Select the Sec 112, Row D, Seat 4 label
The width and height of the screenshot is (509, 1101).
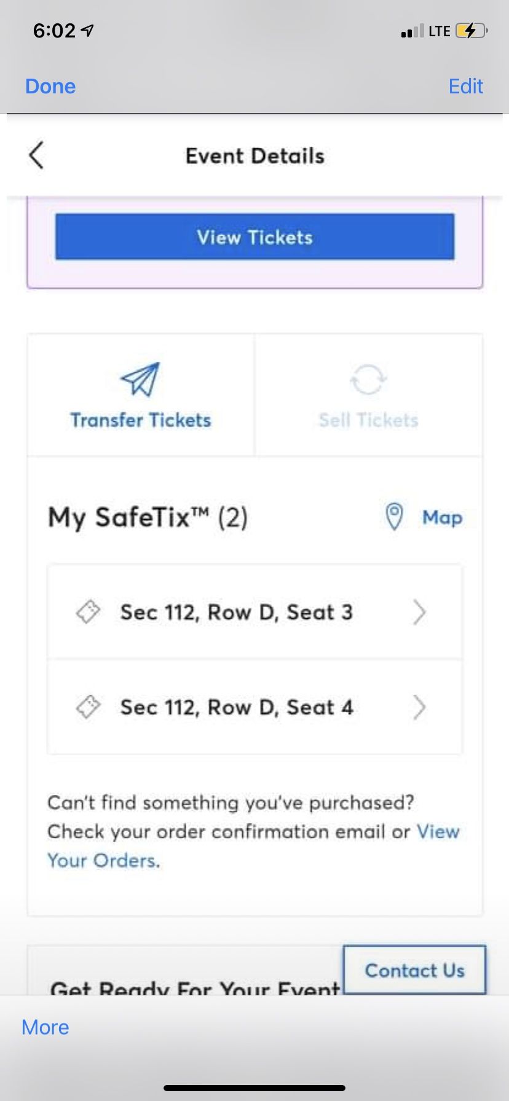click(x=237, y=707)
